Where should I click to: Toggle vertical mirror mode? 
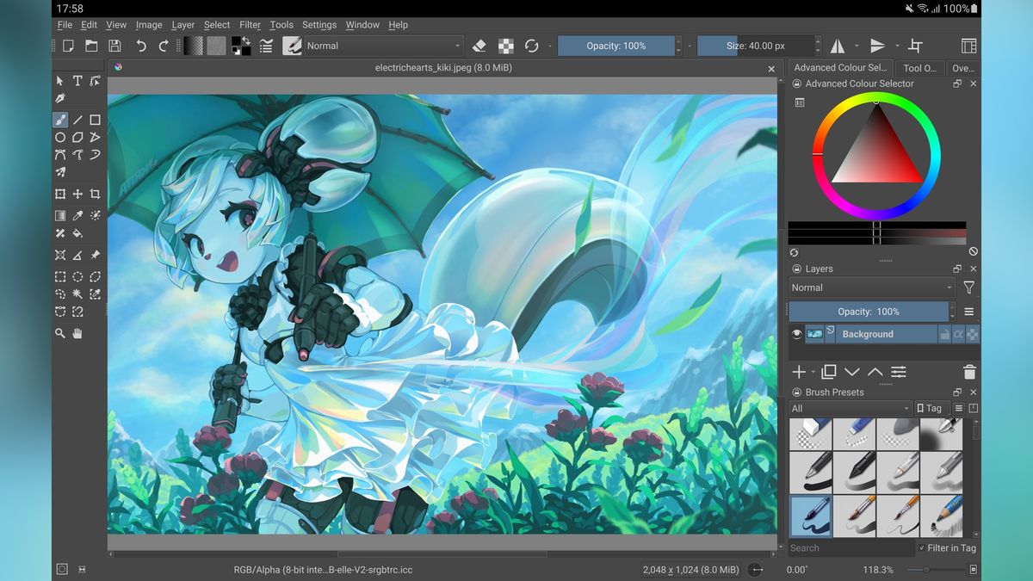tap(877, 46)
